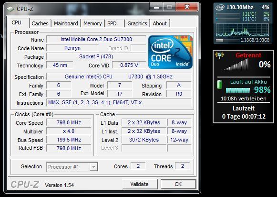Click the 130.30Mhz reading in CPU gadget
Viewport: 277px width, 197px height.
(x=240, y=8)
